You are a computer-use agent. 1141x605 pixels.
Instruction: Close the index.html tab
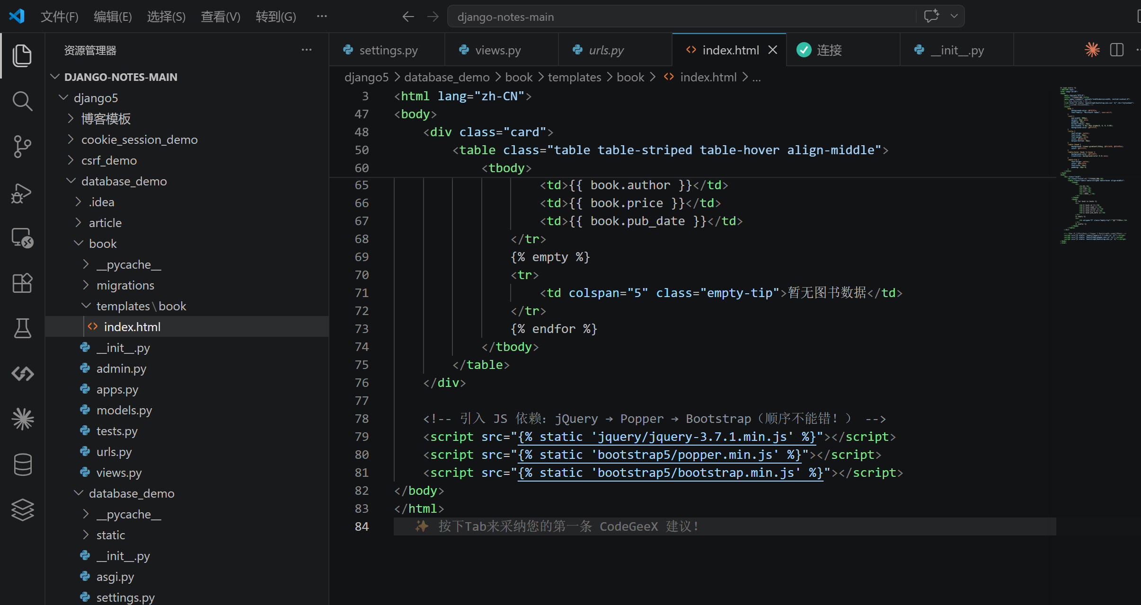click(x=772, y=50)
